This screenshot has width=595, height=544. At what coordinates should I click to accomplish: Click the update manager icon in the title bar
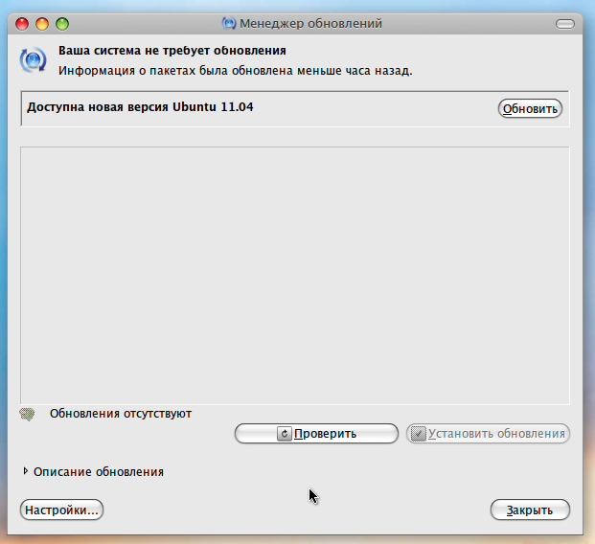coord(229,24)
